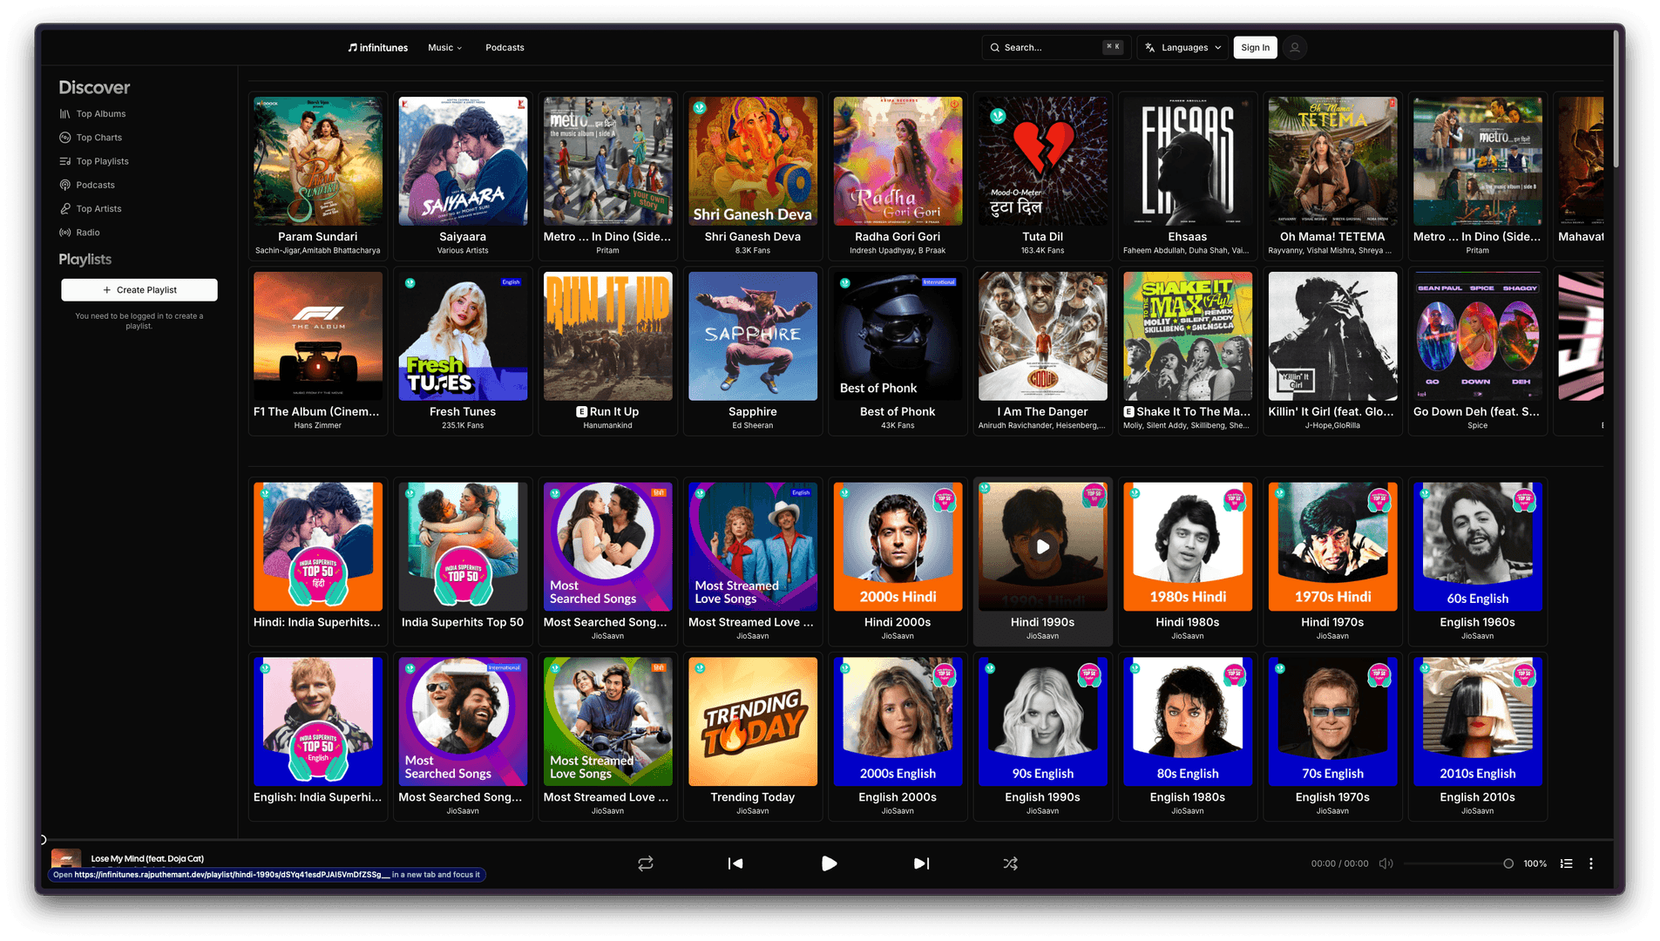Open Top Artists in the sidebar
Viewport: 1660px width, 941px height.
tap(91, 209)
